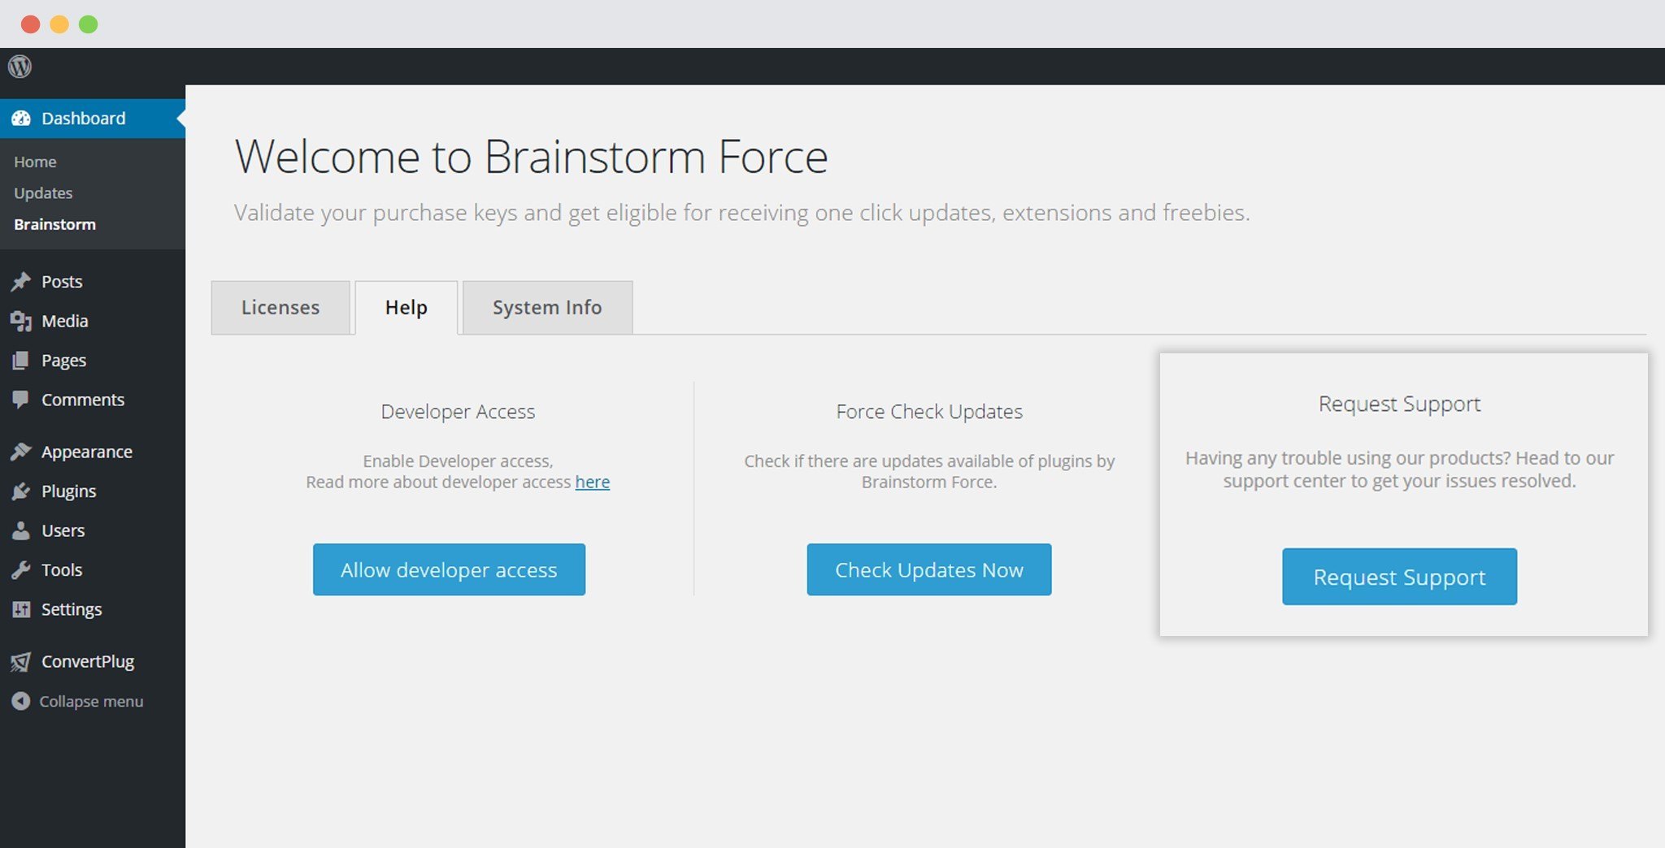
Task: Open the Users menu label
Action: tap(63, 530)
